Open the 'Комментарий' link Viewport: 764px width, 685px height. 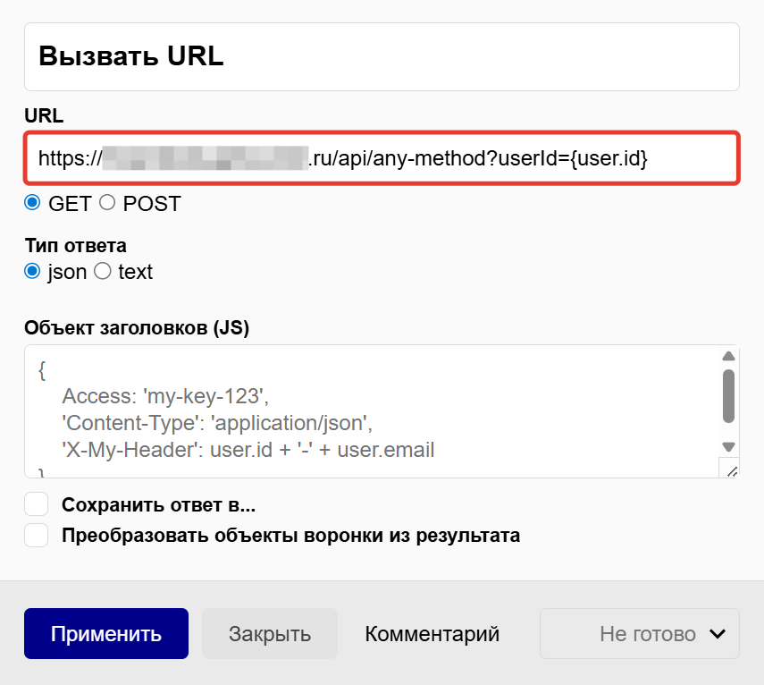click(x=432, y=634)
